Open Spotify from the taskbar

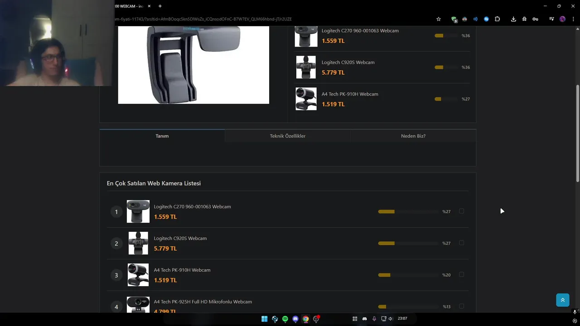285,319
